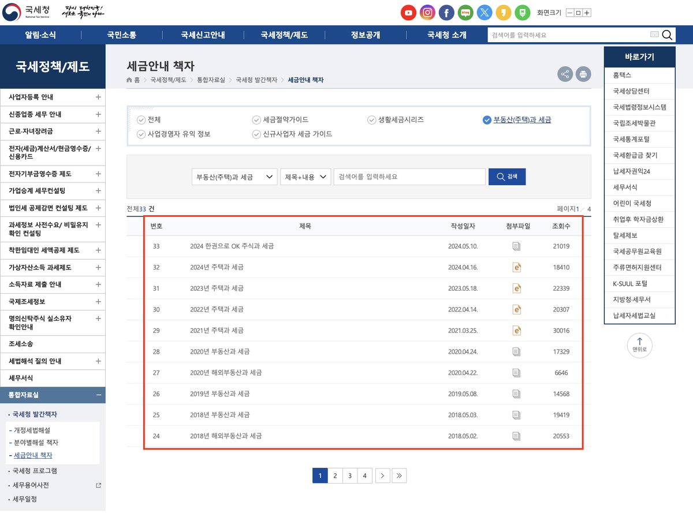Click the share icon next to 세금안내 책자

565,74
